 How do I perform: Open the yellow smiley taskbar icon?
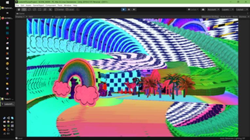pos(7,63)
